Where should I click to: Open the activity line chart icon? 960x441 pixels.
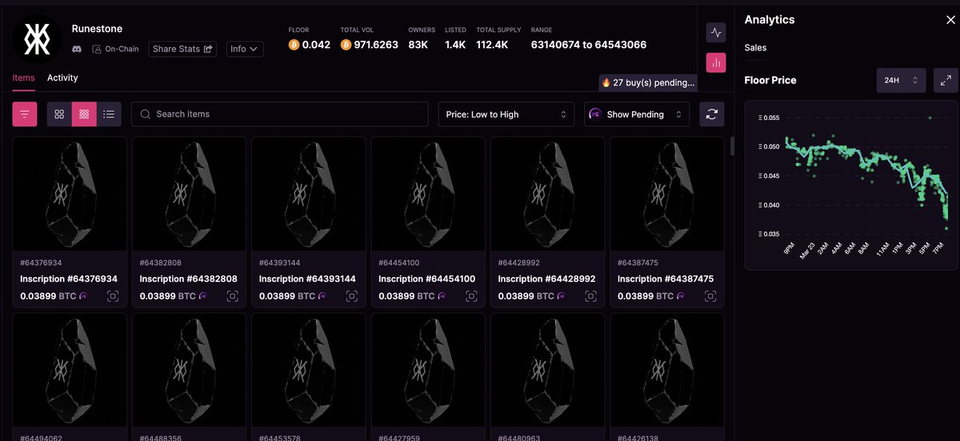click(x=716, y=33)
